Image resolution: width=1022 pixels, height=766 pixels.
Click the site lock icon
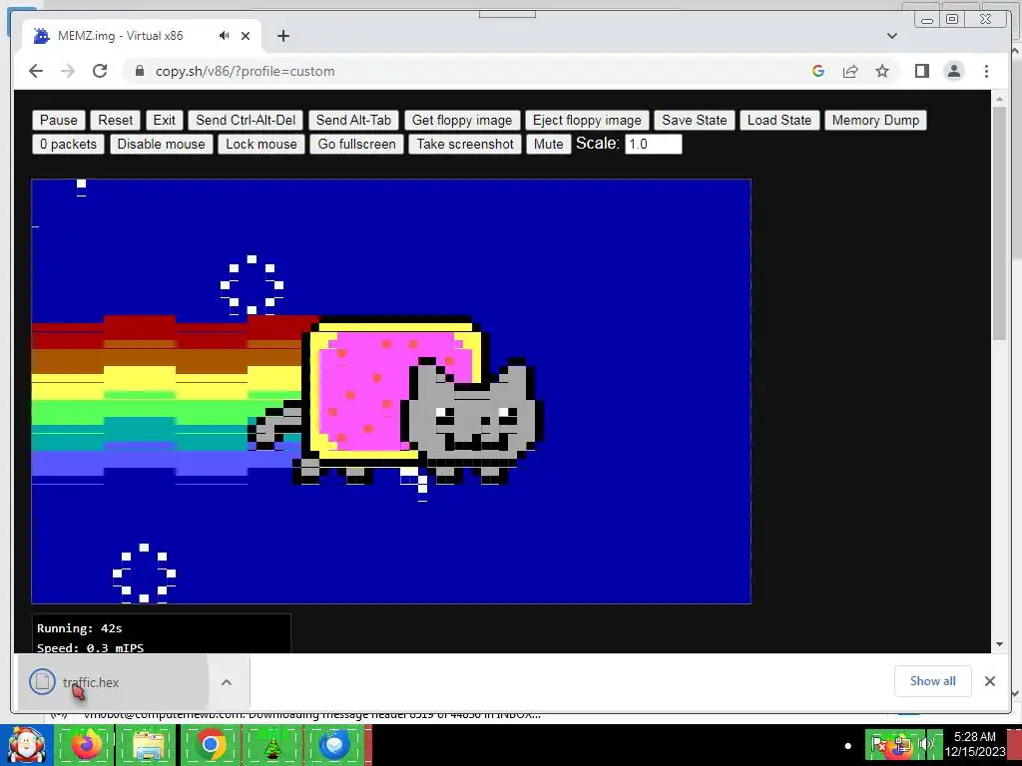pyautogui.click(x=140, y=71)
